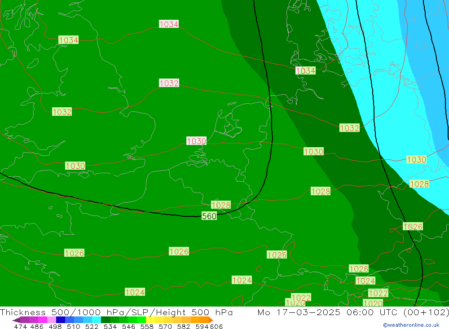Click legend value 498
This screenshot has width=449, height=329.
click(x=55, y=326)
